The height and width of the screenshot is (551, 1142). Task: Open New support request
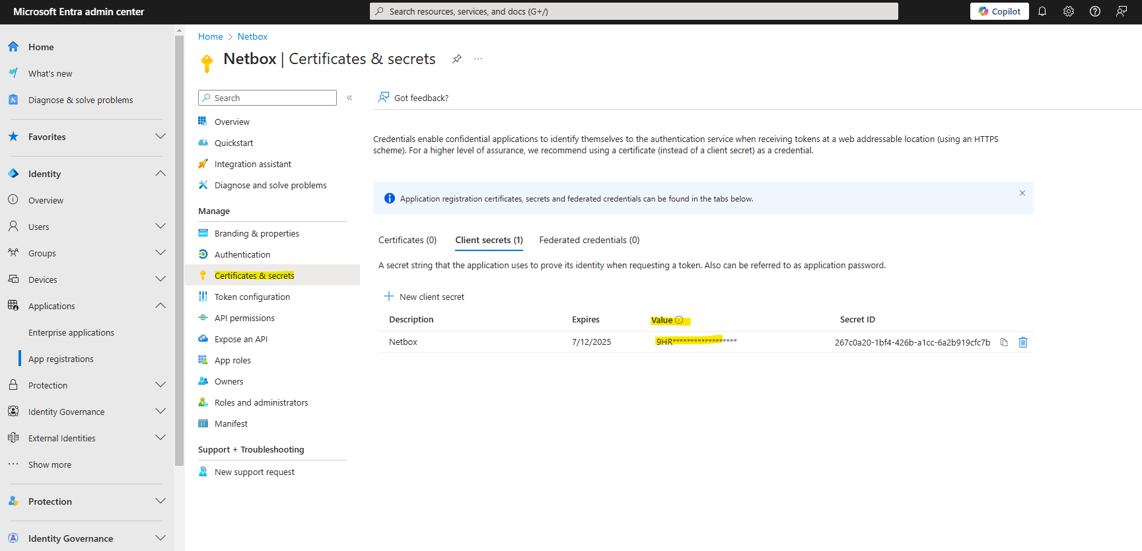254,472
